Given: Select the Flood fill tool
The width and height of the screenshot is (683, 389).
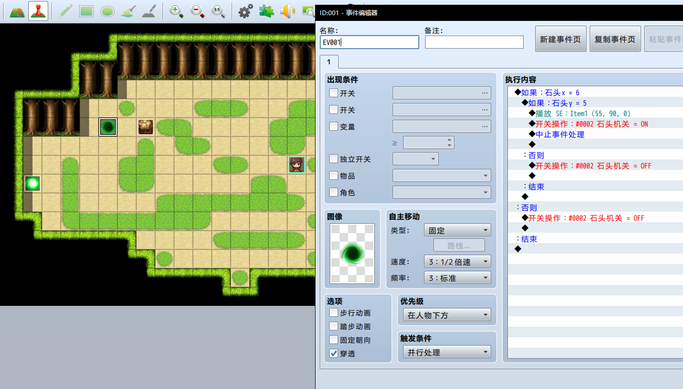Looking at the screenshot, I should pos(128,11).
